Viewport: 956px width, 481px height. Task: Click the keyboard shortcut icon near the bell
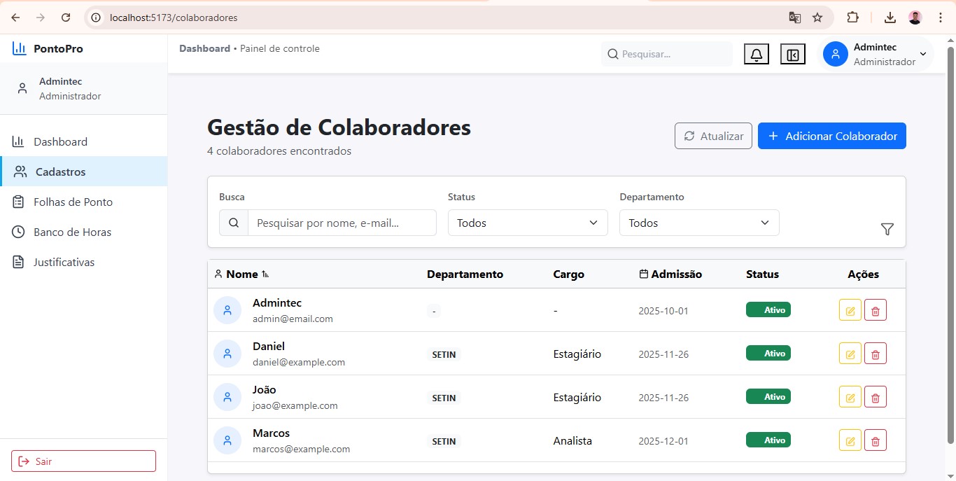click(x=792, y=54)
